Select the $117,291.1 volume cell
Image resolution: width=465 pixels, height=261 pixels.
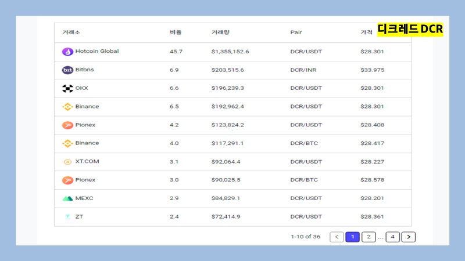tap(227, 143)
